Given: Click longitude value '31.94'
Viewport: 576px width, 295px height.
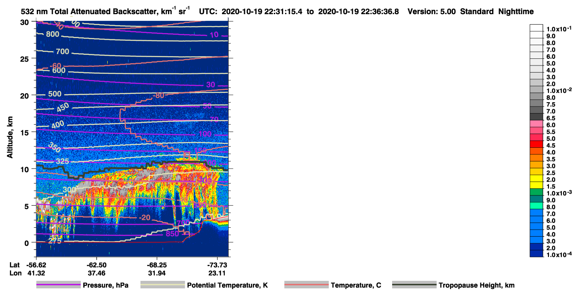Looking at the screenshot, I should [x=157, y=273].
